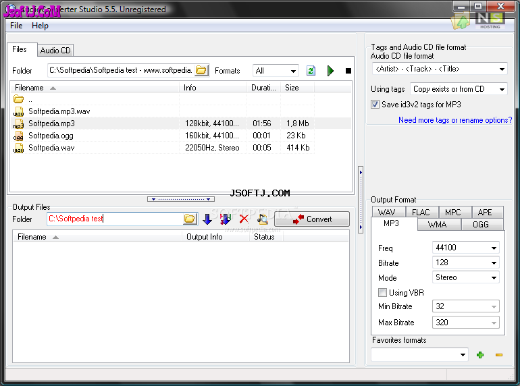
Task: Select the Files tab
Action: click(x=20, y=49)
